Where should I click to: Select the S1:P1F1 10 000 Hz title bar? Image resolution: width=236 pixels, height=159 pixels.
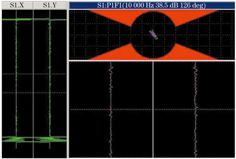tap(152, 5)
